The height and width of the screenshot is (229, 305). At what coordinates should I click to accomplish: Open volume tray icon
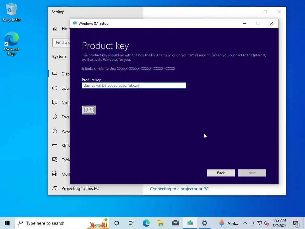pos(267,223)
